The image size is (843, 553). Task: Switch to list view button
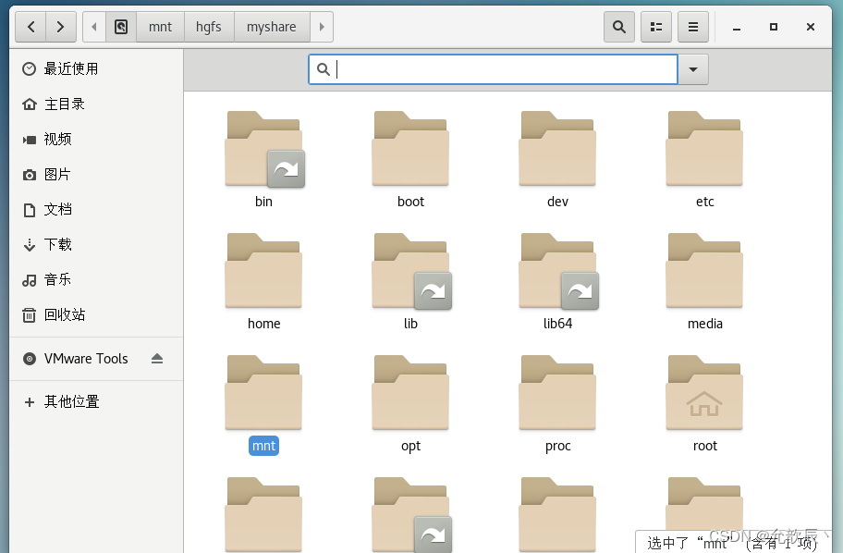coord(656,27)
